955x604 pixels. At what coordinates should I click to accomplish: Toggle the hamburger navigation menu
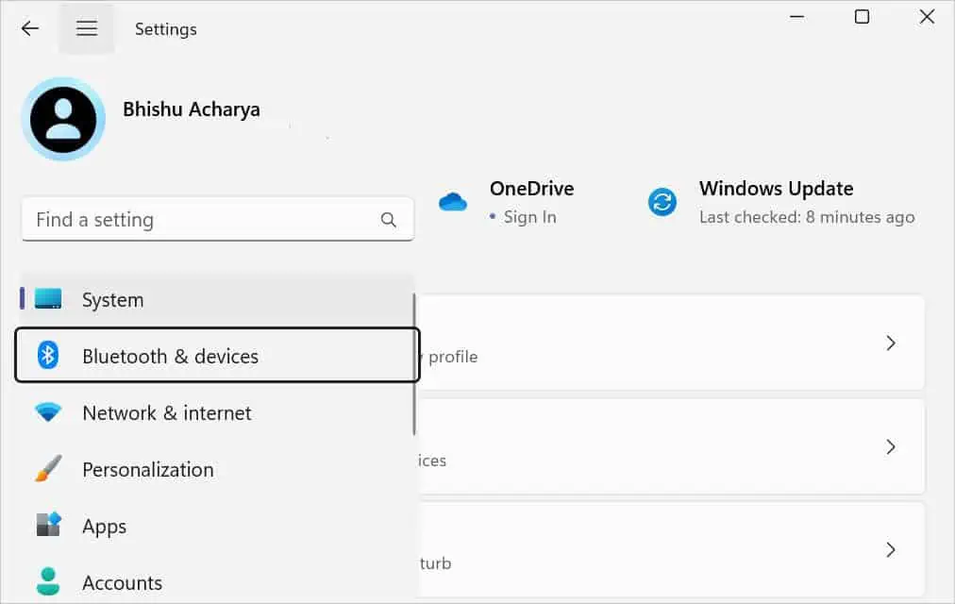tap(87, 28)
